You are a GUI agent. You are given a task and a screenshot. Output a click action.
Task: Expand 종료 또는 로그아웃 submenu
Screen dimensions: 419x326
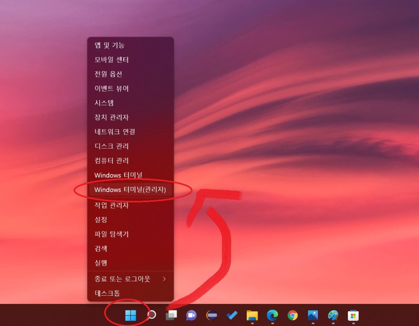[x=131, y=279]
